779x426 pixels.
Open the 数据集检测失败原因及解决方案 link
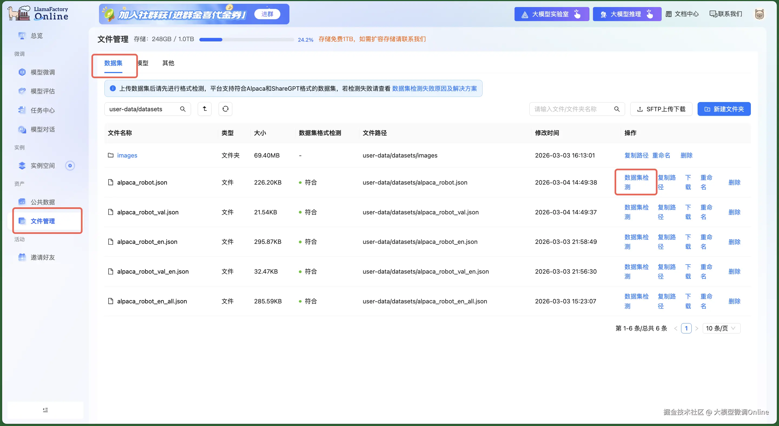434,88
